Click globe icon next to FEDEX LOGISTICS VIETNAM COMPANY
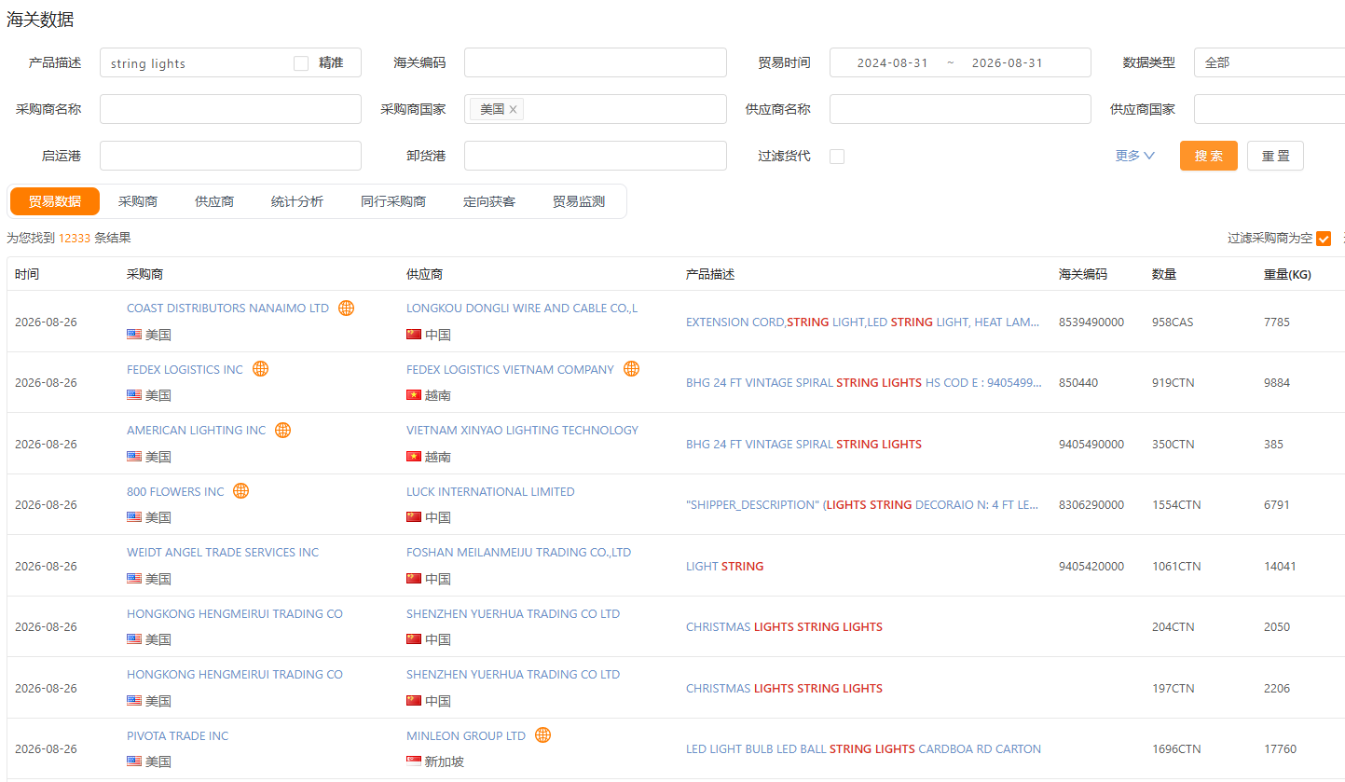This screenshot has width=1345, height=782. coord(631,369)
